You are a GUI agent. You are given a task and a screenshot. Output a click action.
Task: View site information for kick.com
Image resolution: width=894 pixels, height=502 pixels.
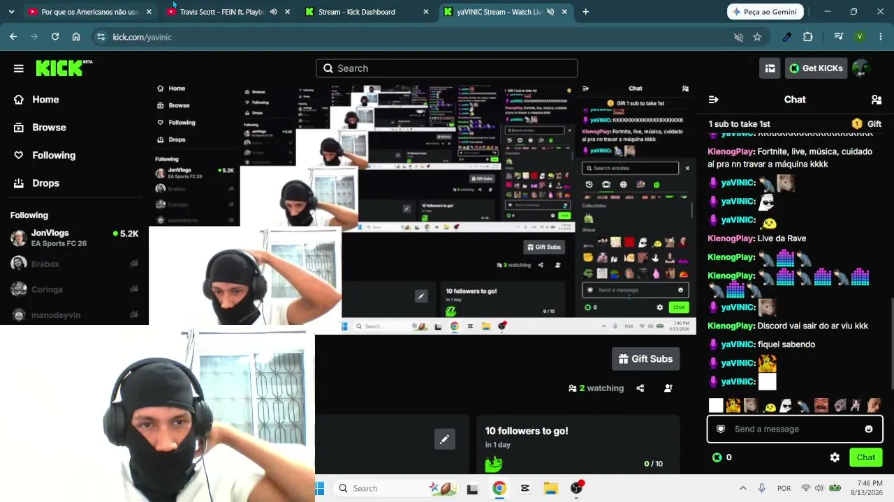tap(101, 37)
